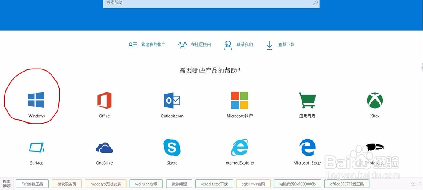The width and height of the screenshot is (423, 190).
Task: Open the Surface tablet icon
Action: pos(36,147)
